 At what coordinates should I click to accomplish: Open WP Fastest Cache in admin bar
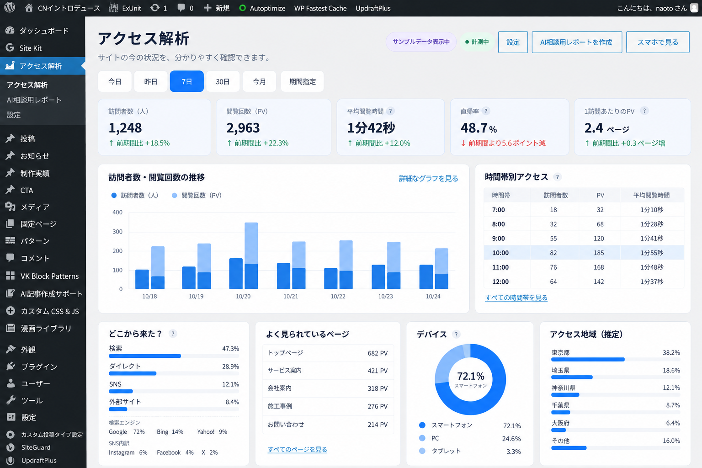320,8
